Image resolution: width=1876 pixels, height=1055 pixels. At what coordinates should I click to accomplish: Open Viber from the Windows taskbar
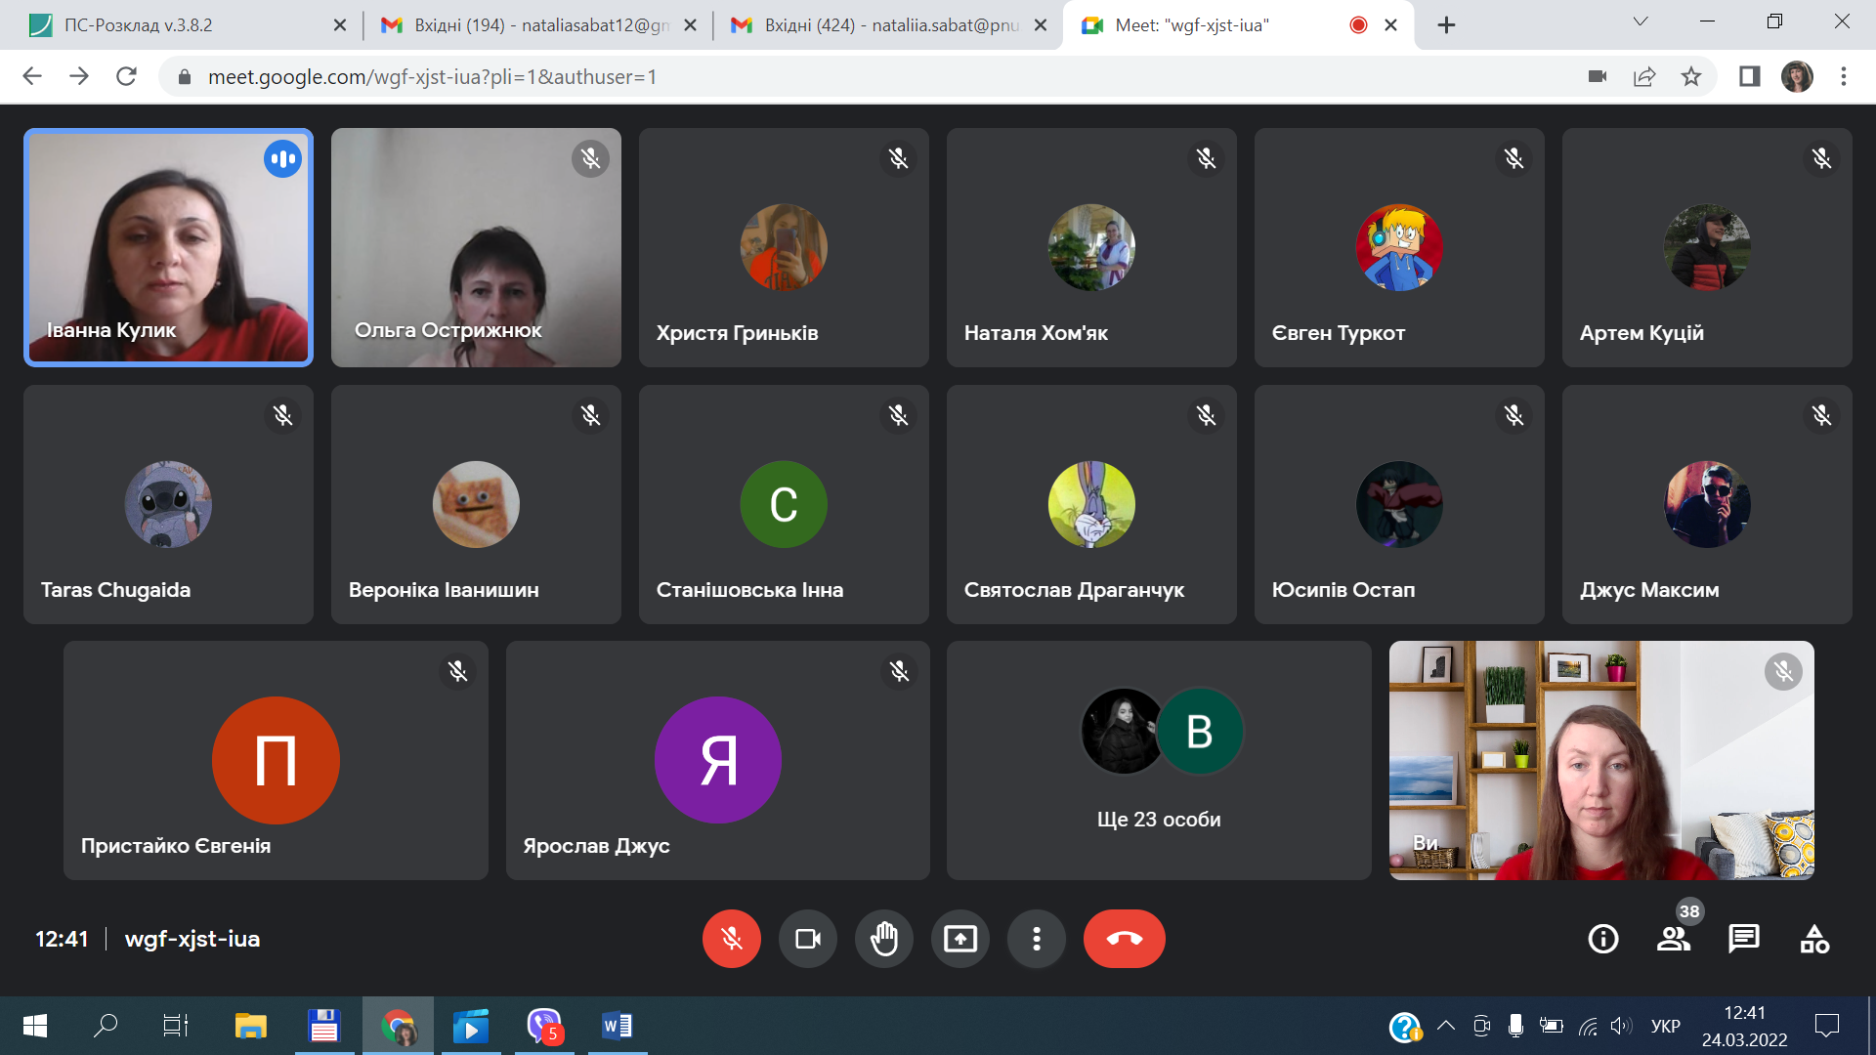click(543, 1026)
